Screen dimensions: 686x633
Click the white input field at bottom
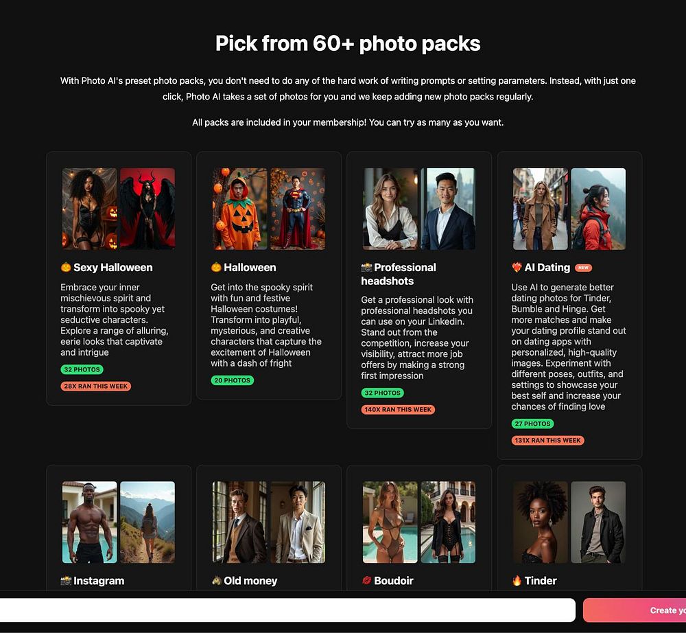287,610
